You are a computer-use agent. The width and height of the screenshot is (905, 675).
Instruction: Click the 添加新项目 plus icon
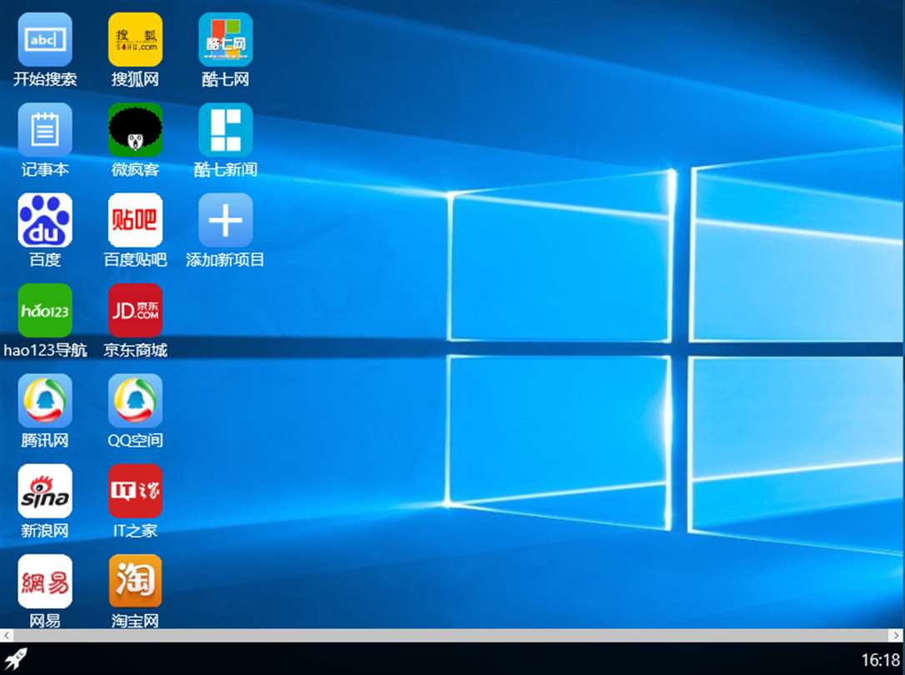point(226,220)
